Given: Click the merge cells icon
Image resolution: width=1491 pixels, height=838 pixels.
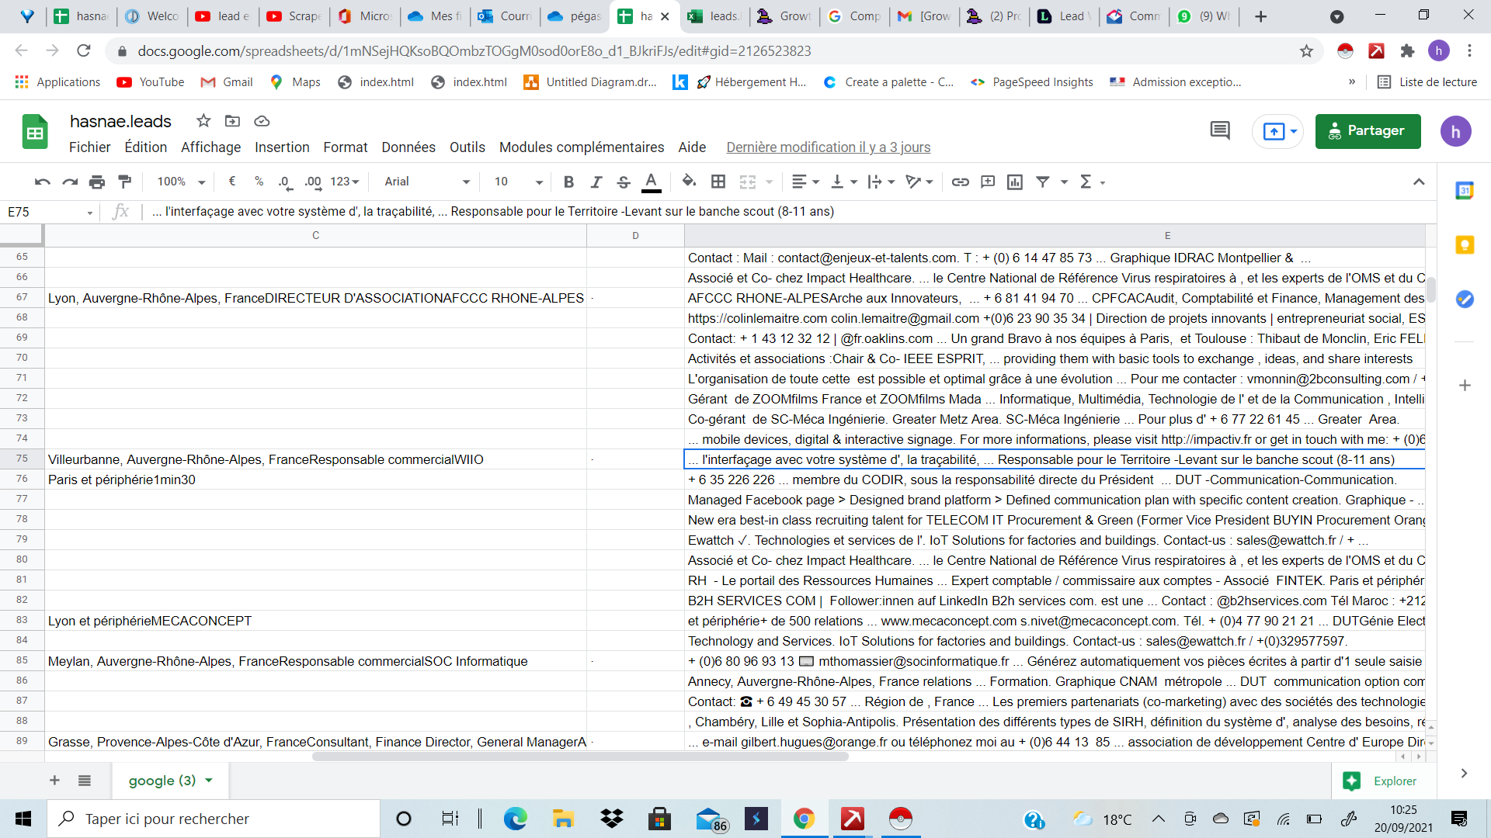Looking at the screenshot, I should tap(748, 182).
